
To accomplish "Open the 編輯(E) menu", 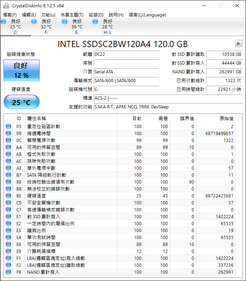I will 29,15.
